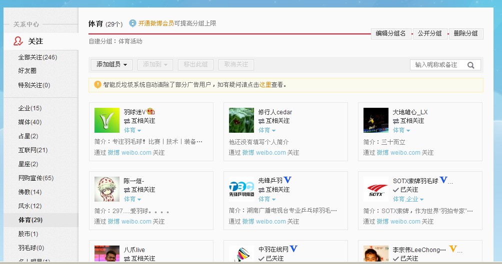Open 占星(2) group

click(x=28, y=136)
